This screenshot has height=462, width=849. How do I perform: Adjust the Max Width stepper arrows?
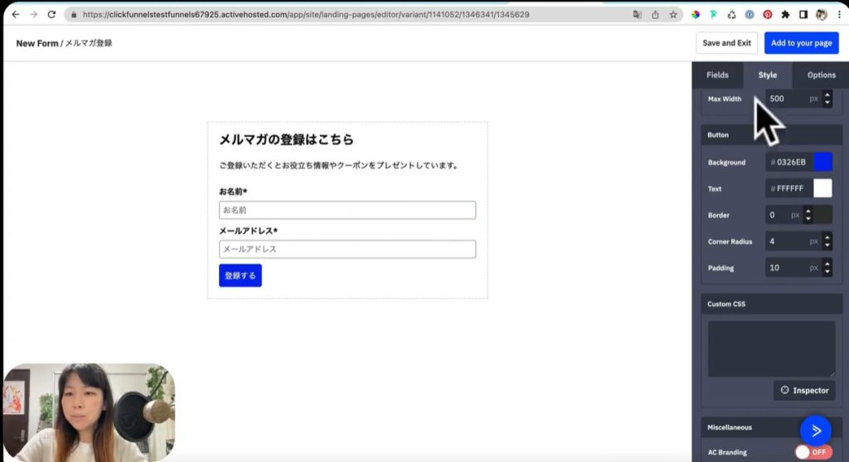(827, 99)
